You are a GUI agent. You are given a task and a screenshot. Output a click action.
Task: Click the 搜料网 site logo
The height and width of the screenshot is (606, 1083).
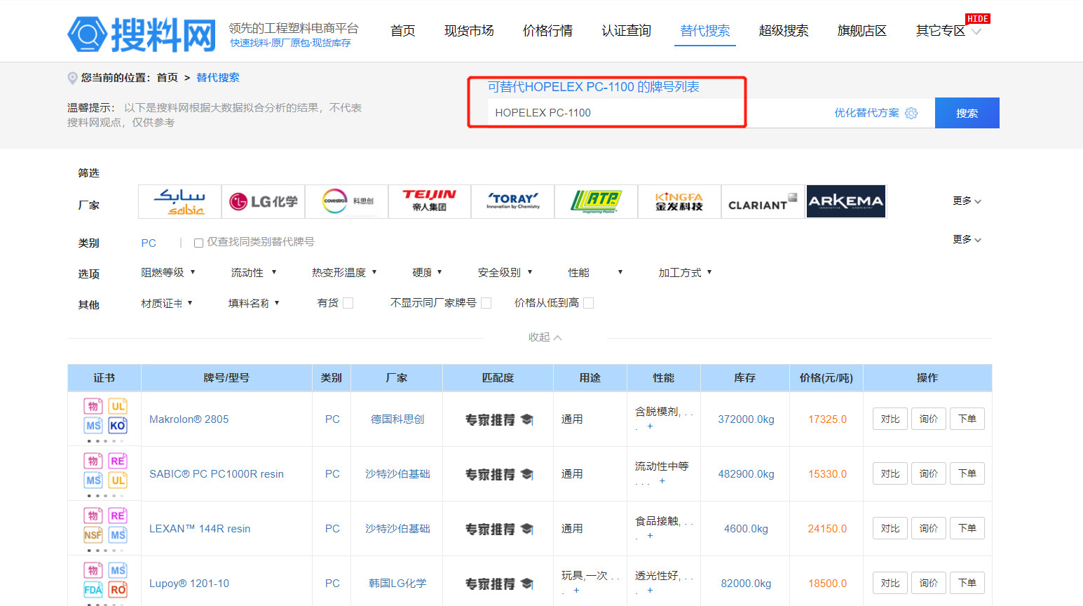[142, 34]
